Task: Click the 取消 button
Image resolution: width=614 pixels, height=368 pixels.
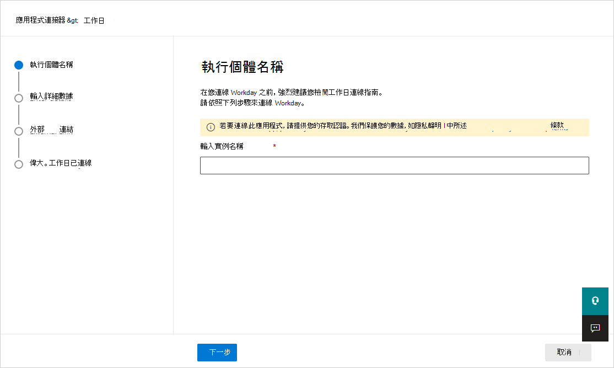Action: (567, 353)
